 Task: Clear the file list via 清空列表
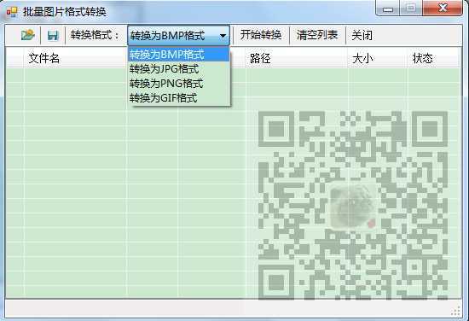point(317,35)
